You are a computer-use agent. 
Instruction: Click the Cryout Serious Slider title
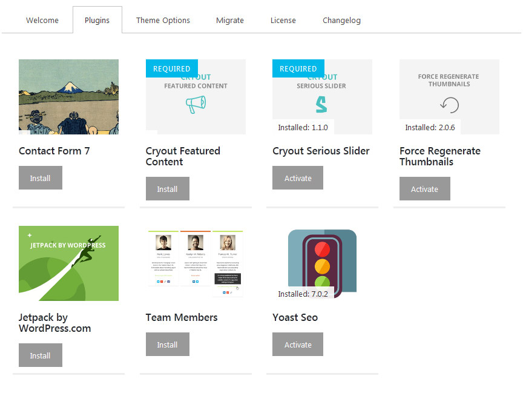[x=321, y=151]
